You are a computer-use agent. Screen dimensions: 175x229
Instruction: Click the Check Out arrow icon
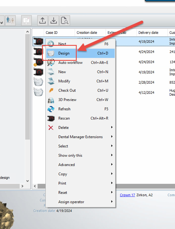coord(51,90)
